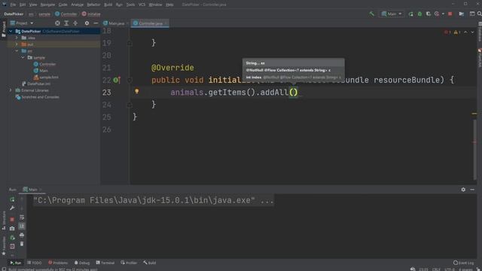Rerun Main with the green run icon in top toolbar
Image resolution: width=482 pixels, height=271 pixels.
(410, 14)
